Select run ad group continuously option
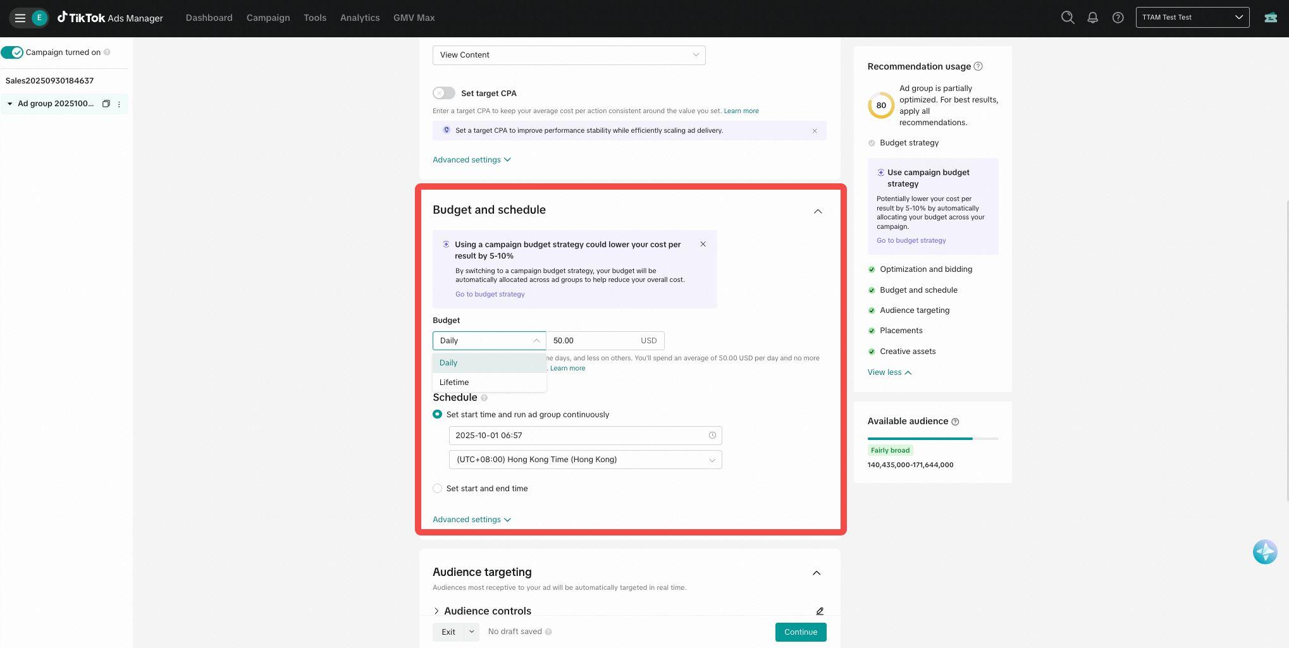Viewport: 1289px width, 648px height. pos(437,415)
